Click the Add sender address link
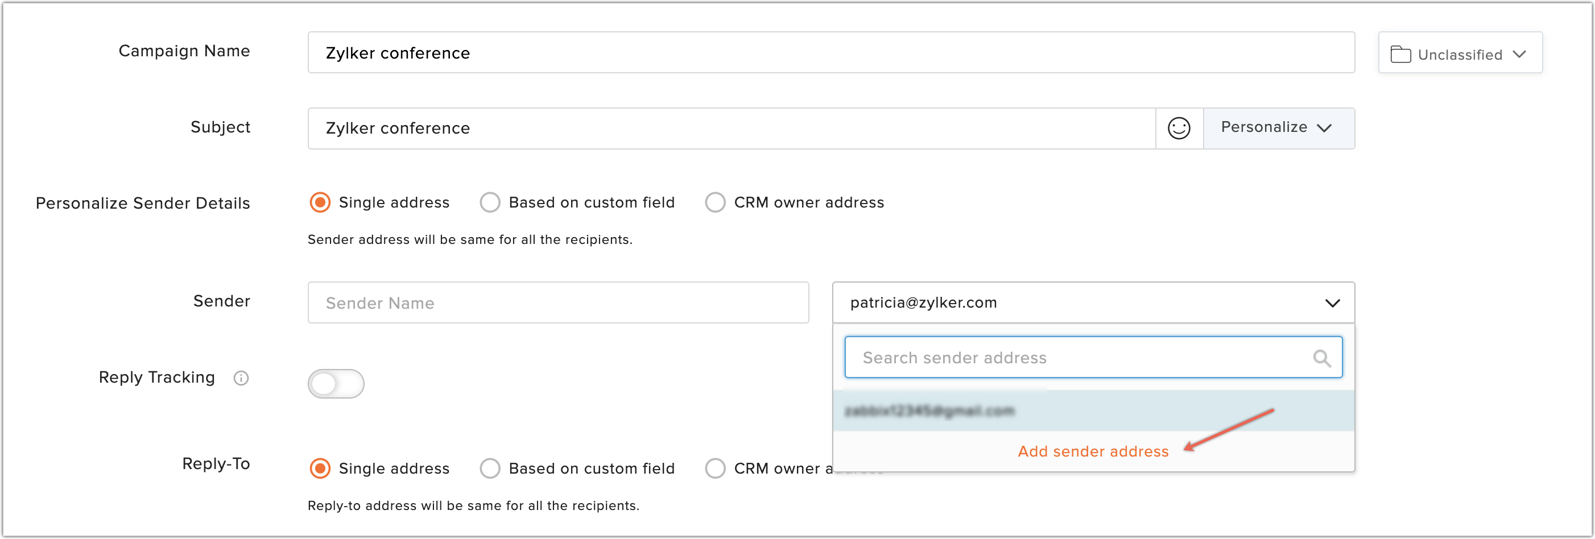The width and height of the screenshot is (1595, 539). point(1093,451)
